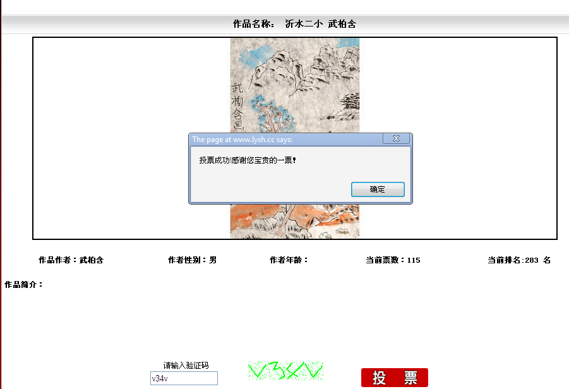Click the title text 沂水二小 武柏含
This screenshot has width=569, height=389.
[x=320, y=24]
